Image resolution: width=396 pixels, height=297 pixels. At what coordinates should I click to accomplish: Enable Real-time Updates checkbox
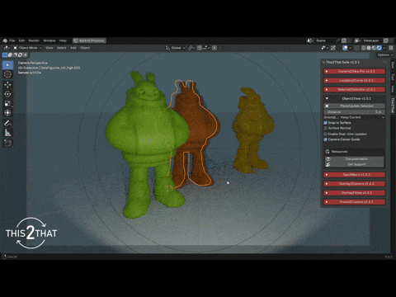pyautogui.click(x=325, y=134)
